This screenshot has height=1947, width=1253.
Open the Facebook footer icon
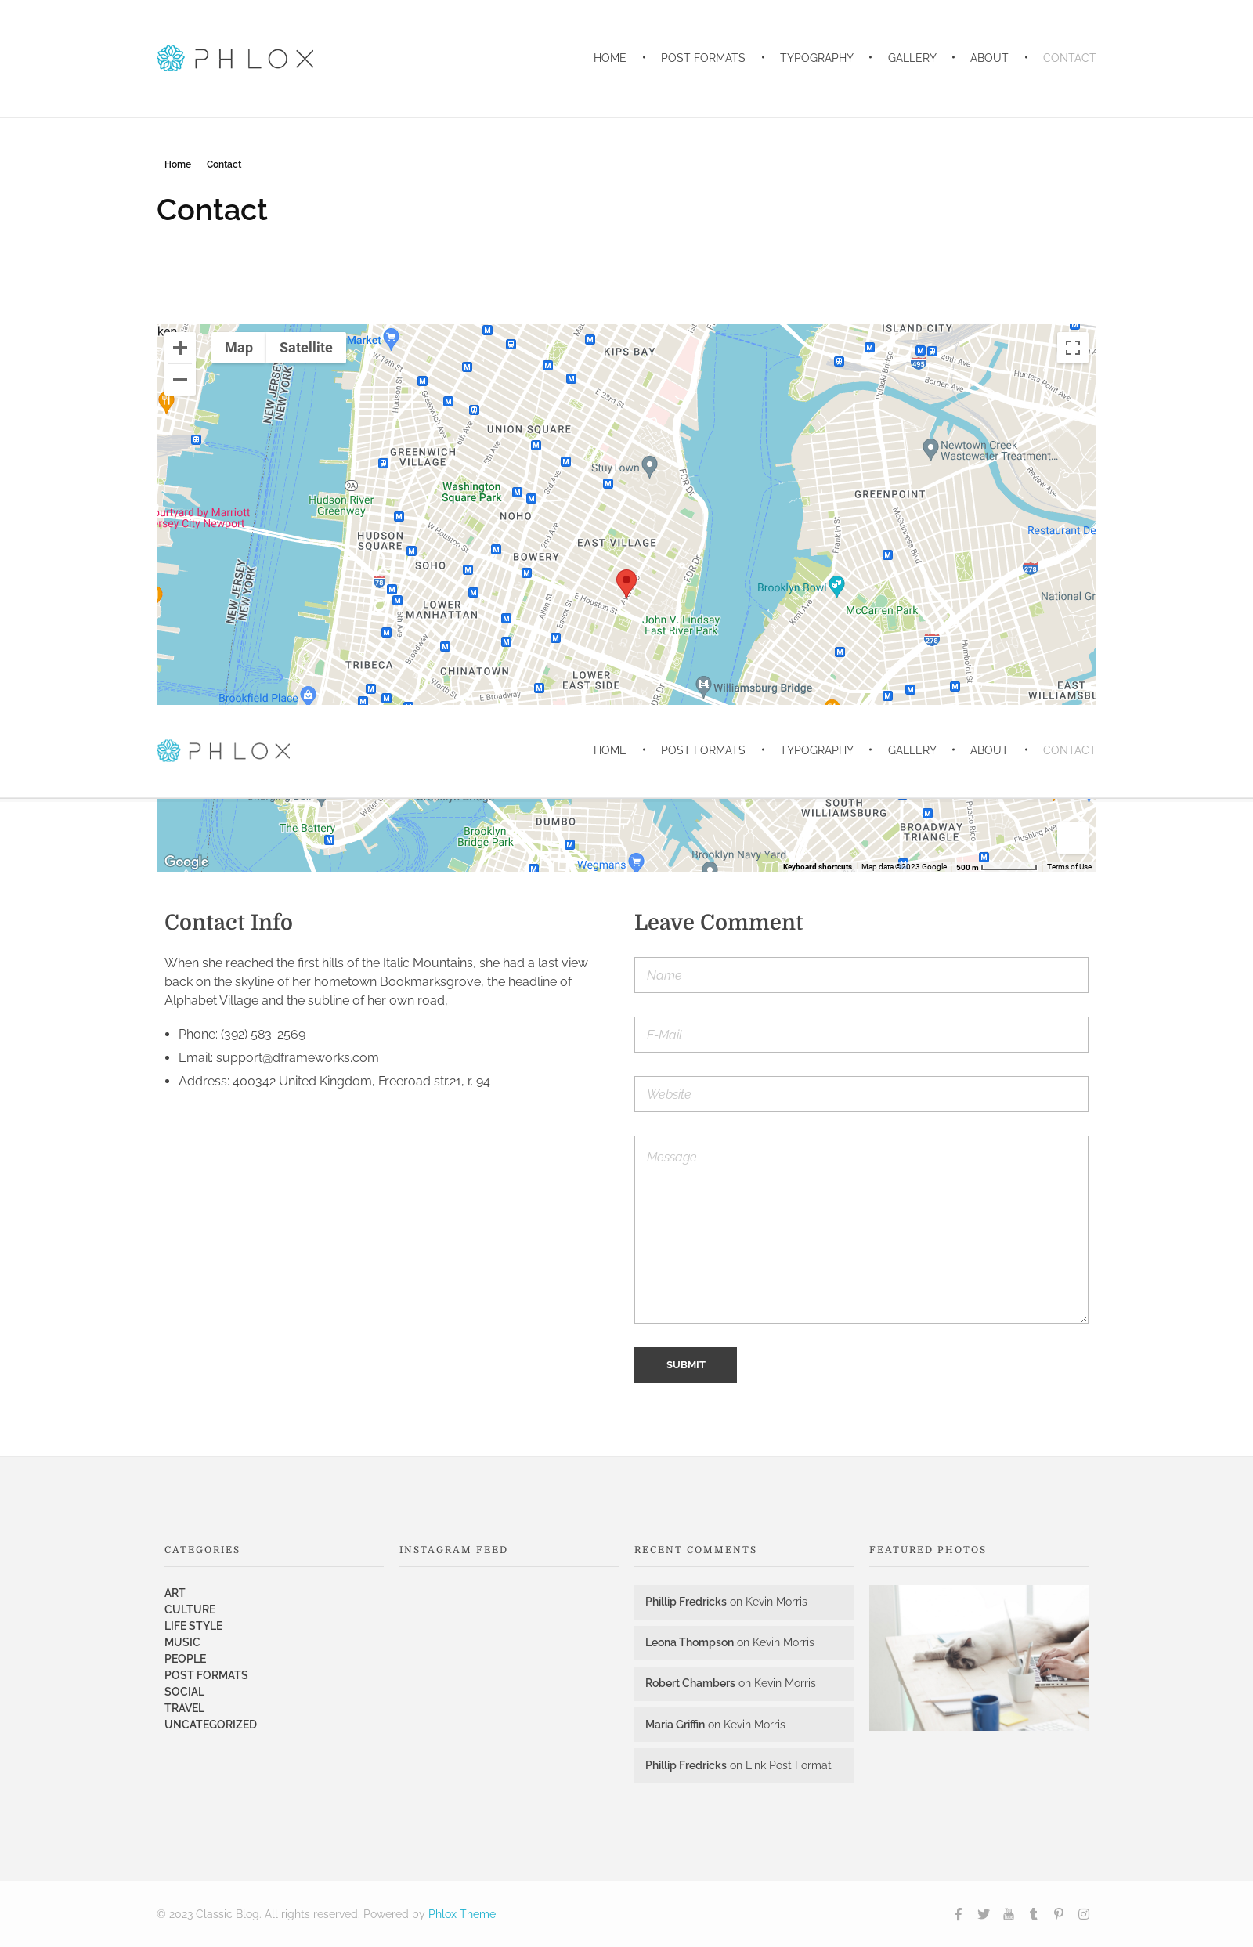(x=958, y=1913)
